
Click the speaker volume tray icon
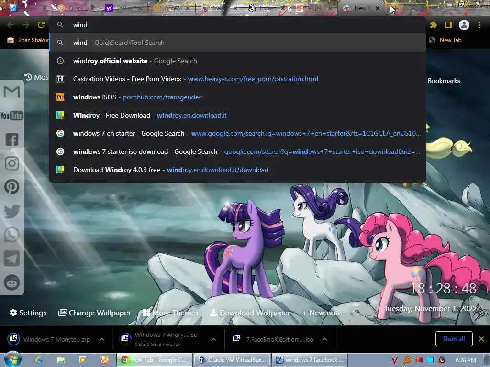coord(442,360)
